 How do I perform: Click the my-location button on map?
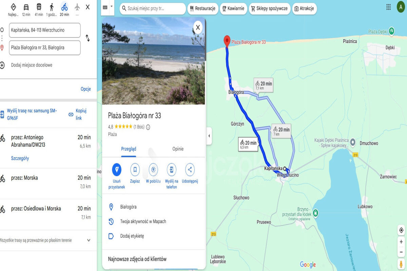401,230
